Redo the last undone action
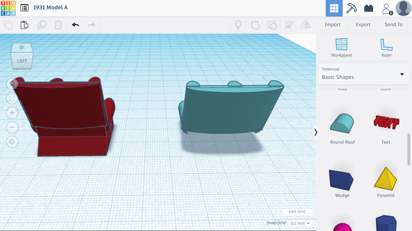Viewport: 412px width, 231px height. click(92, 25)
